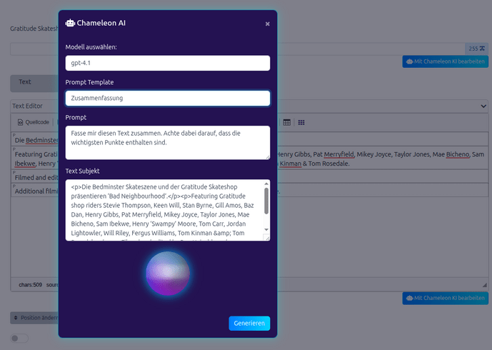Click the upper Mit Chameleon KI bearbeiten button
The image size is (492, 350).
click(x=445, y=62)
